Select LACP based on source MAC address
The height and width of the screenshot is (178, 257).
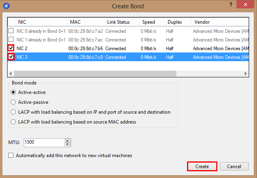[13, 122]
